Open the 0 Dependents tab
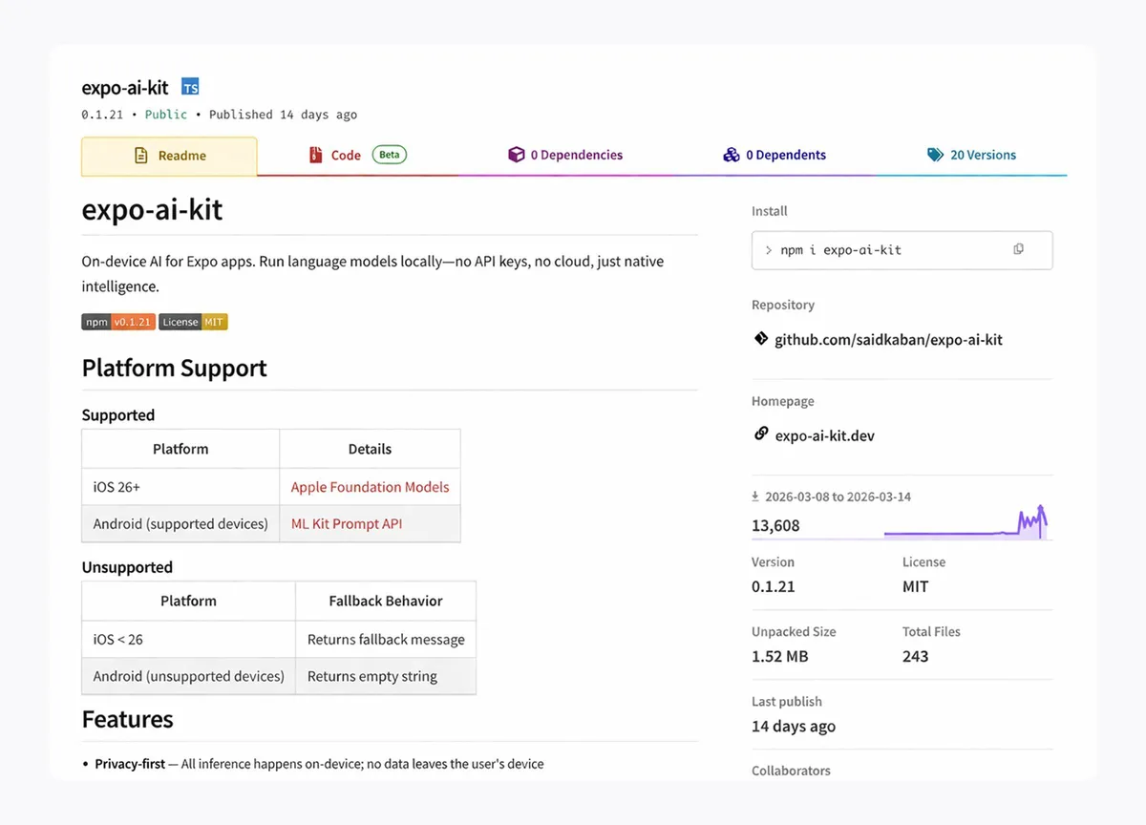 pos(775,156)
